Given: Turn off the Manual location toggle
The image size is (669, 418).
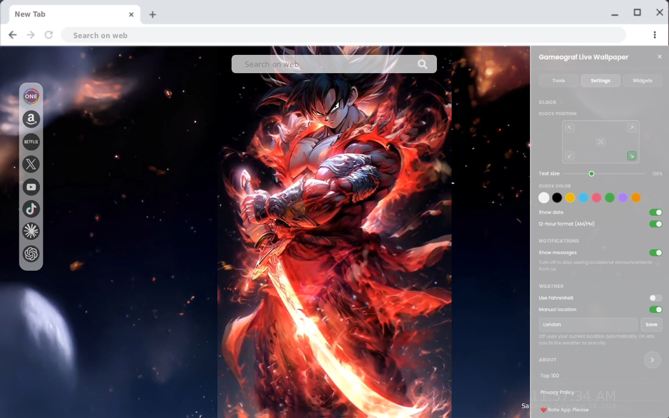Looking at the screenshot, I should pyautogui.click(x=655, y=310).
